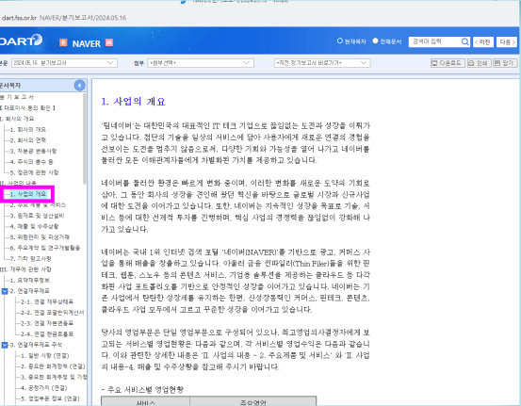
Task: Click the 1. 사업의 개요 document heading
Action: (x=133, y=102)
